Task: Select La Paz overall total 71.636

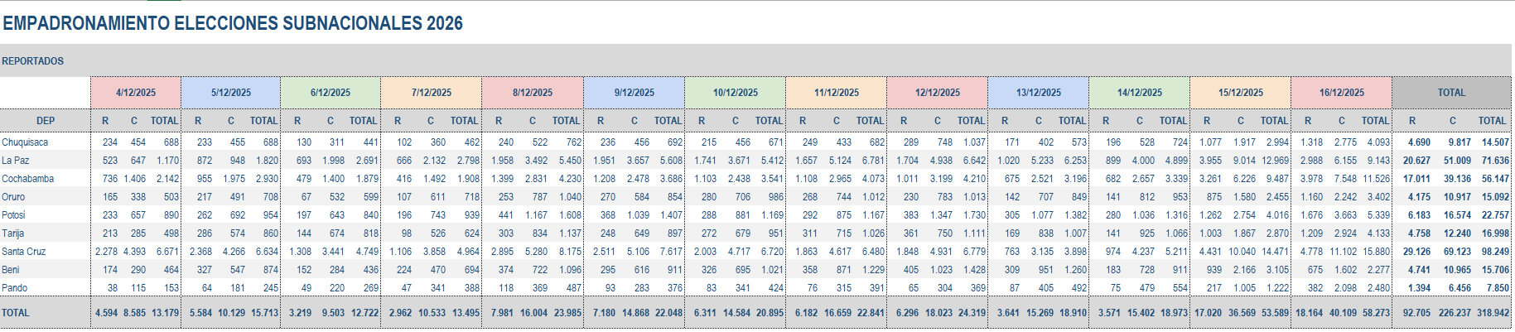Action: pyautogui.click(x=1495, y=161)
